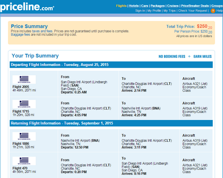Open PriceBreaker Deals
Viewport: 223px width, 178px height.
pos(195,6)
